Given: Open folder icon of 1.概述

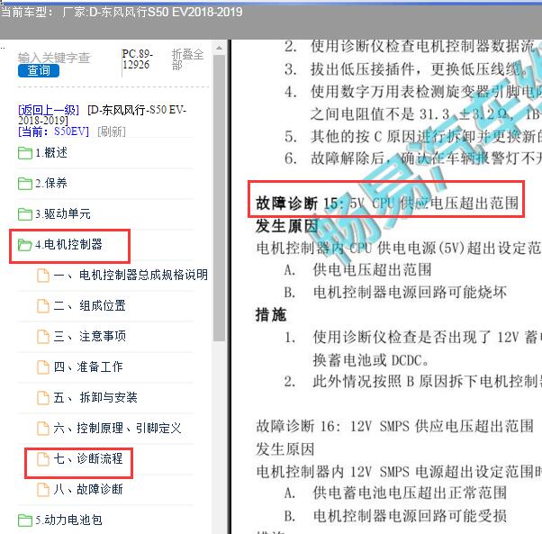Looking at the screenshot, I should point(25,153).
